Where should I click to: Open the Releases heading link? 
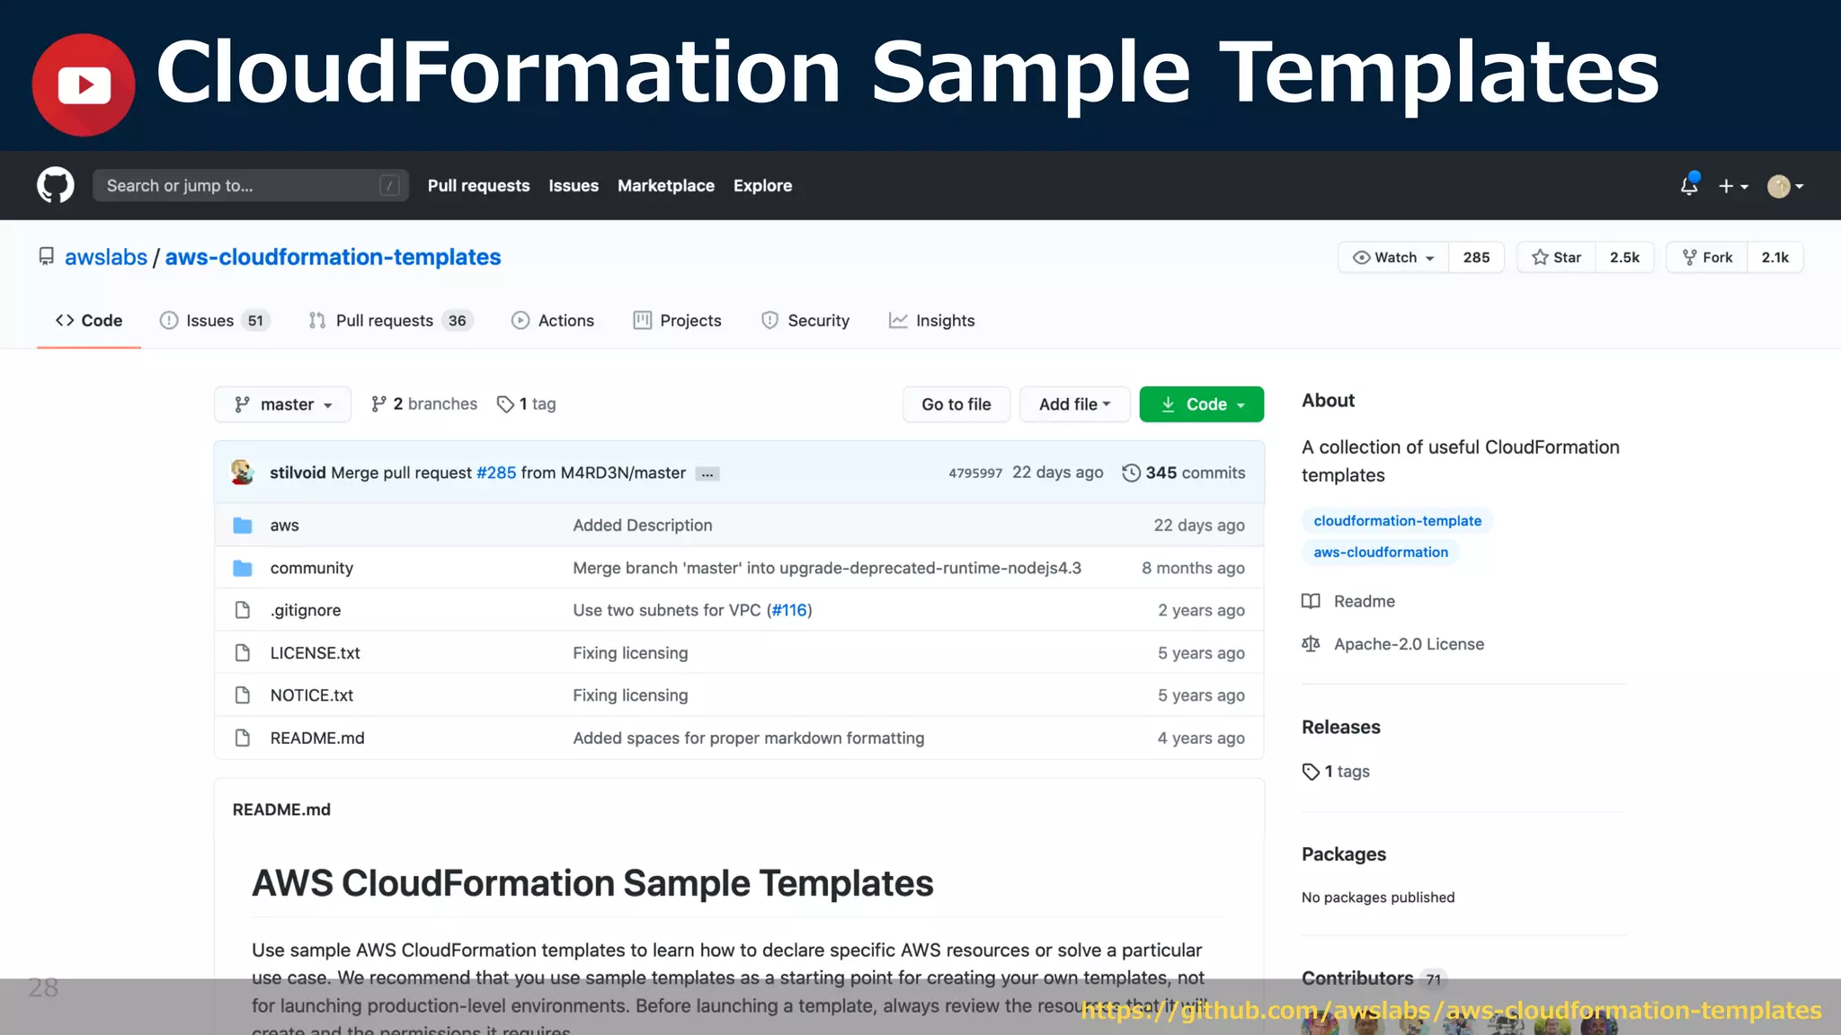pos(1340,728)
